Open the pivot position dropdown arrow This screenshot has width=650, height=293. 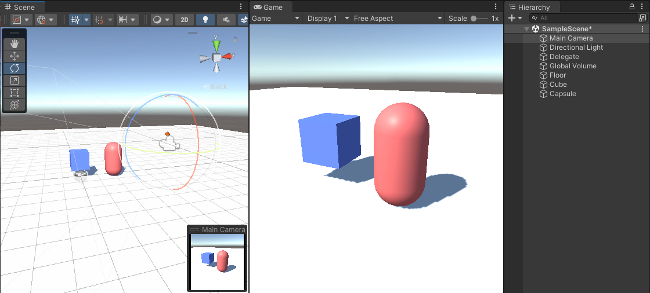(27, 20)
